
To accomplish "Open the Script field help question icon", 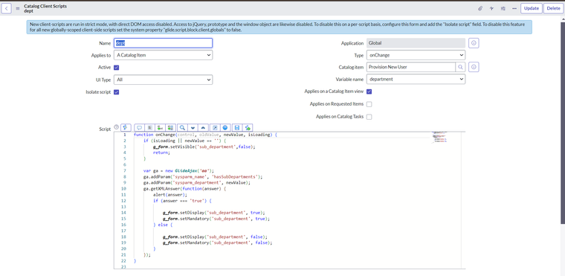I will point(116,127).
